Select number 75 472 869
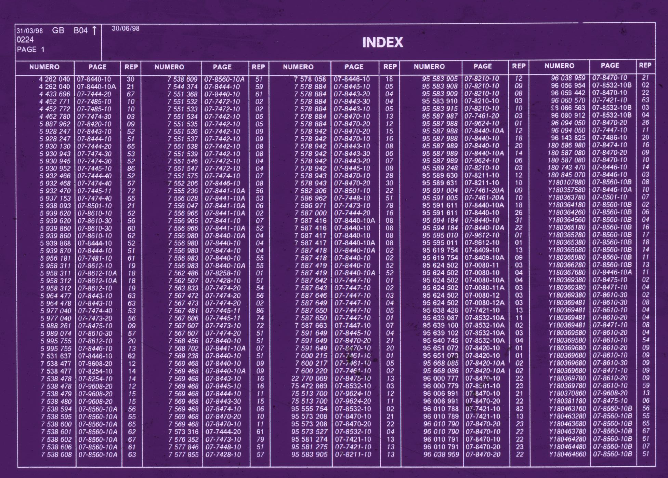The width and height of the screenshot is (668, 478). [x=309, y=386]
